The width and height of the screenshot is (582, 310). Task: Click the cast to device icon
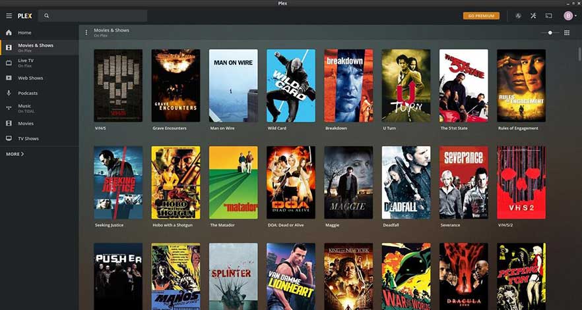(548, 16)
